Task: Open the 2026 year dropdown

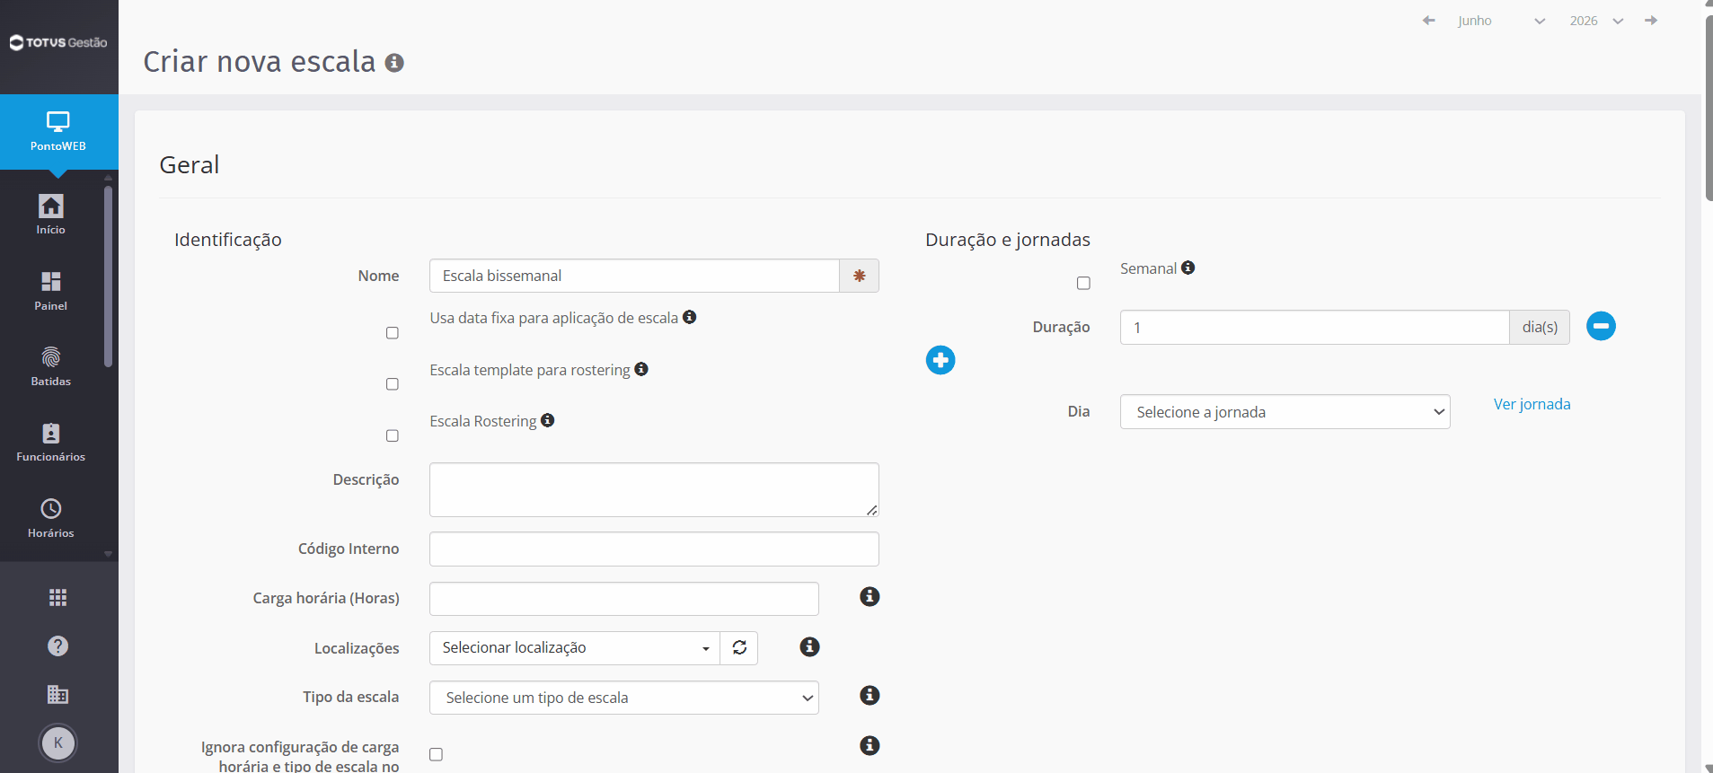Action: tap(1596, 21)
